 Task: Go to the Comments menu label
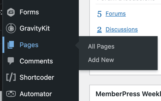pyautogui.click(x=36, y=61)
